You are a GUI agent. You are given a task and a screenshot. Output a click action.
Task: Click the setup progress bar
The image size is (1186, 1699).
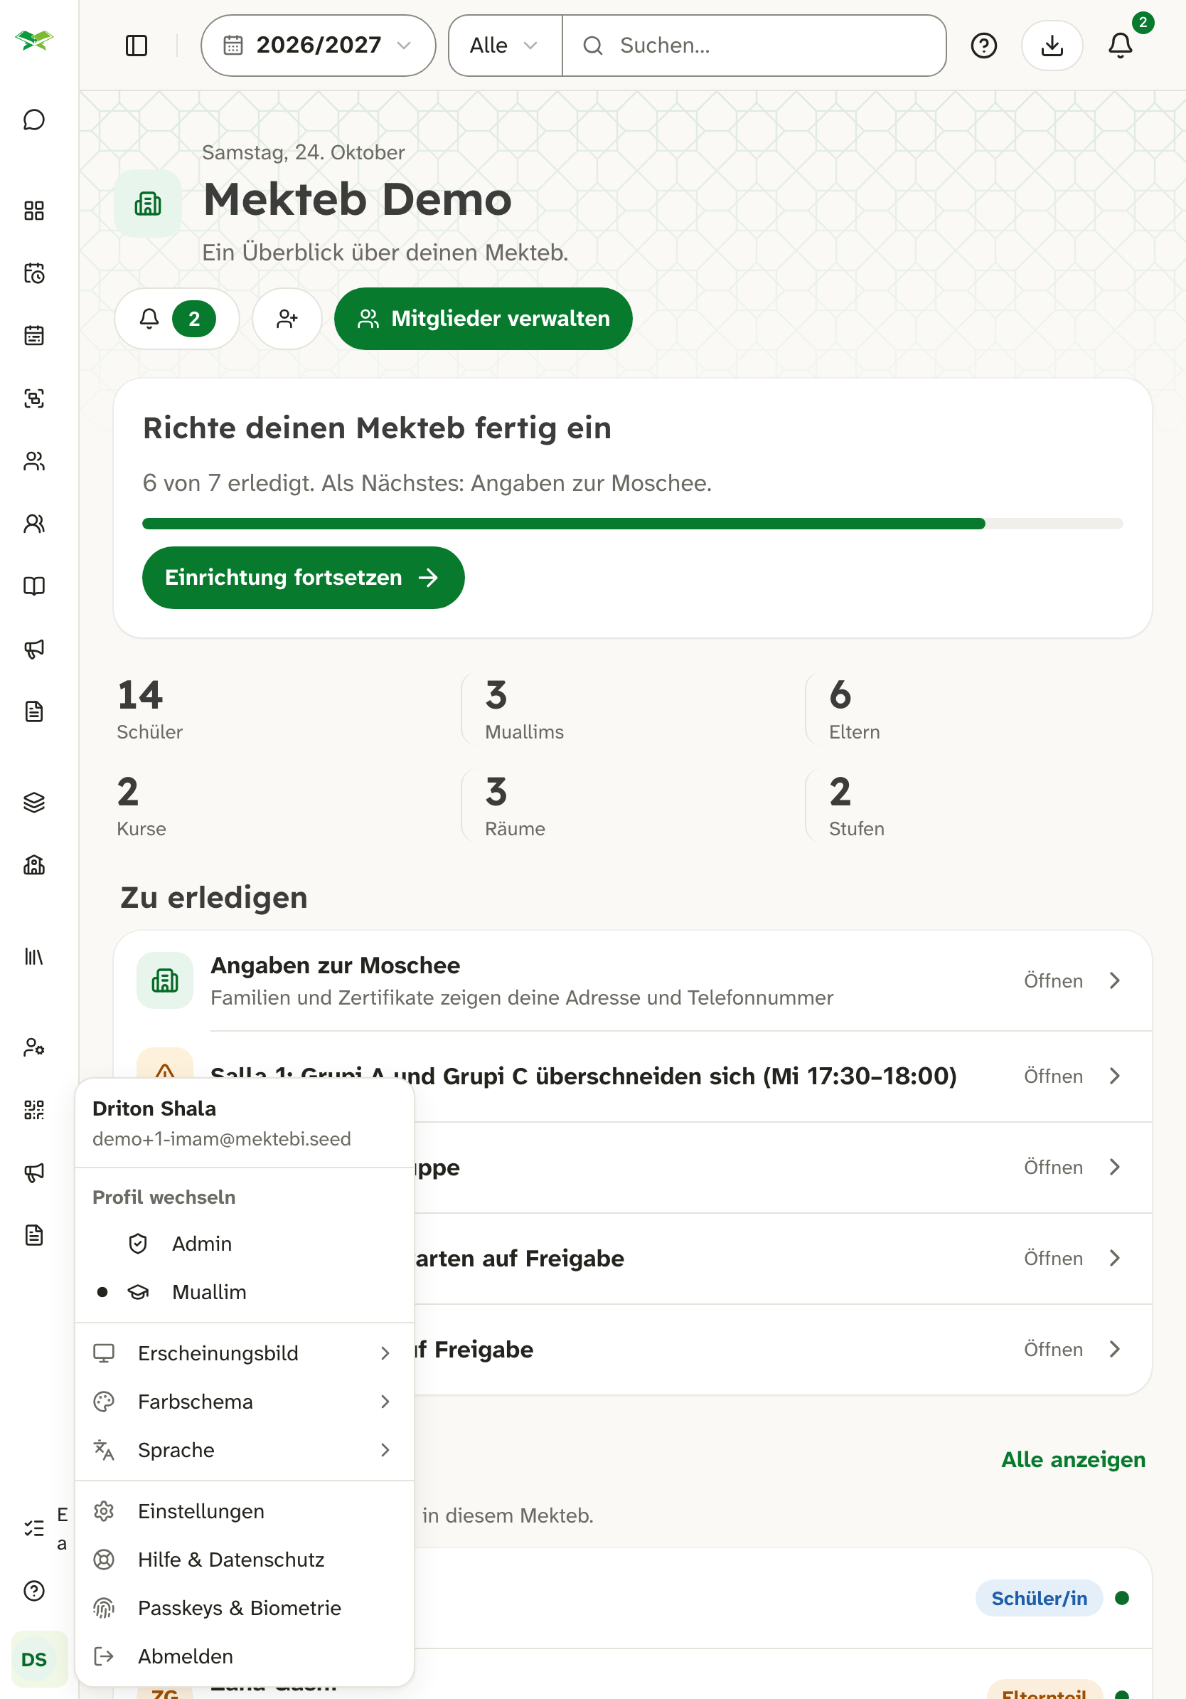pyautogui.click(x=632, y=523)
